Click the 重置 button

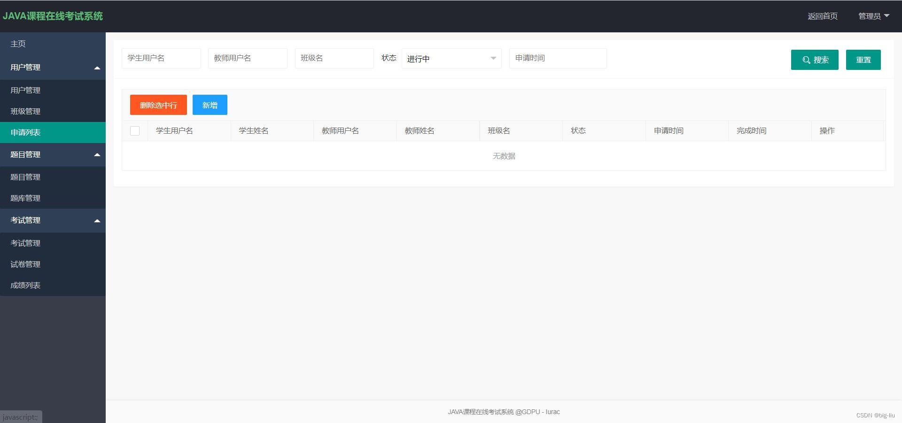[863, 60]
